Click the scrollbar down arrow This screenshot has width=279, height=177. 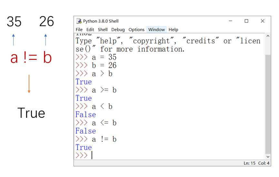268,157
